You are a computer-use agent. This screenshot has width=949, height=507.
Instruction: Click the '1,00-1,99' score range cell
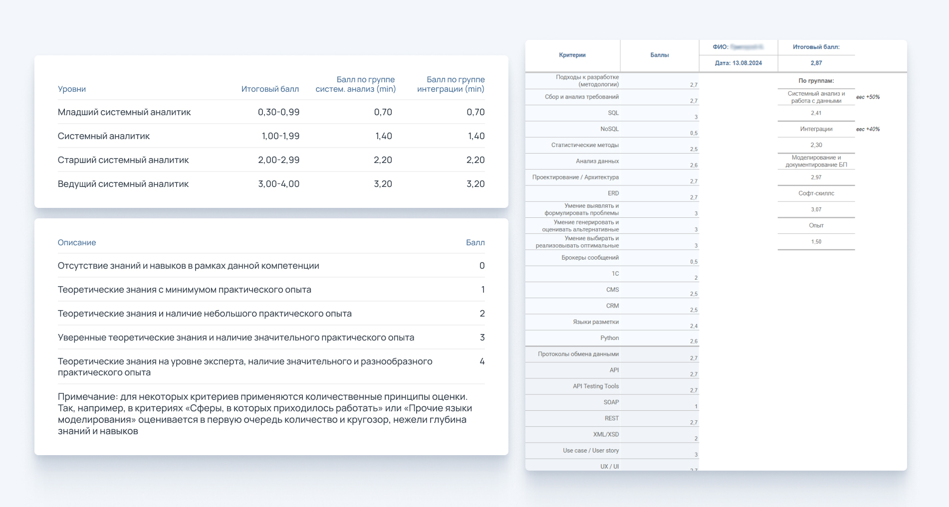280,136
